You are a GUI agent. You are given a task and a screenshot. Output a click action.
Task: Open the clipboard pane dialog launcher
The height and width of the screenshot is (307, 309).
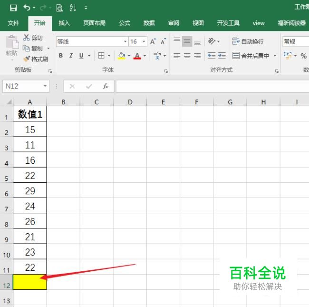(50, 71)
